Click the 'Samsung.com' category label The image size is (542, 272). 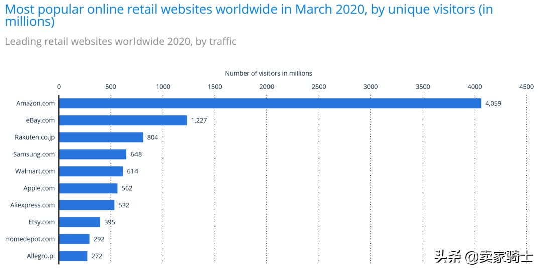click(x=34, y=154)
